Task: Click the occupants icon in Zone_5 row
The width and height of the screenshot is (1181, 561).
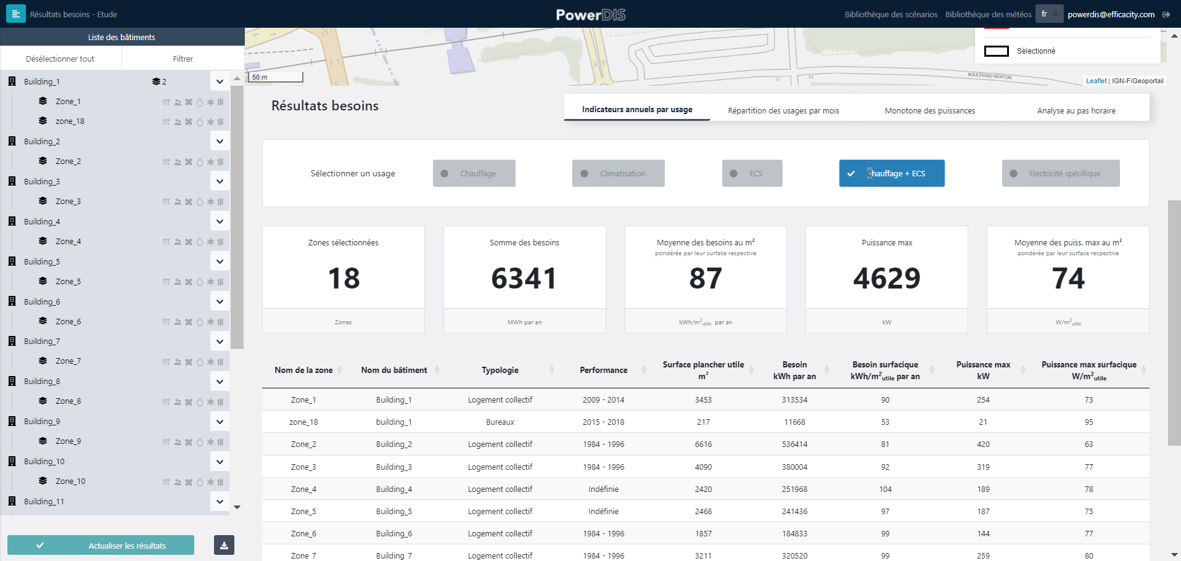Action: (x=178, y=282)
